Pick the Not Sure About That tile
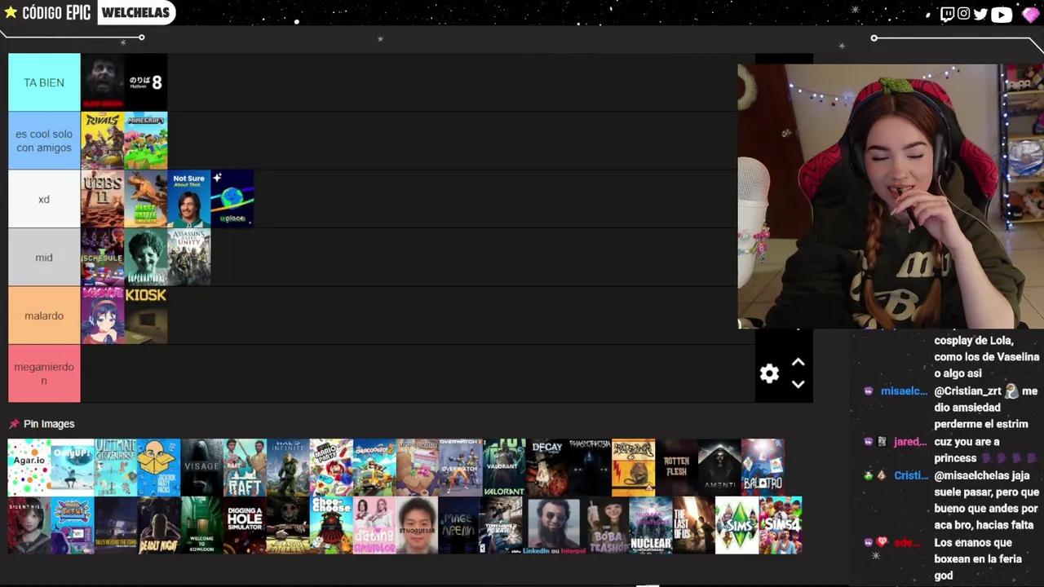The image size is (1044, 587). 189,199
